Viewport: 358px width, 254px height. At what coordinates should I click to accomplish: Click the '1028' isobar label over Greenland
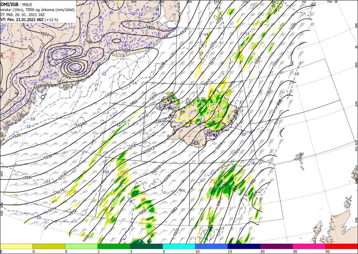150,28
